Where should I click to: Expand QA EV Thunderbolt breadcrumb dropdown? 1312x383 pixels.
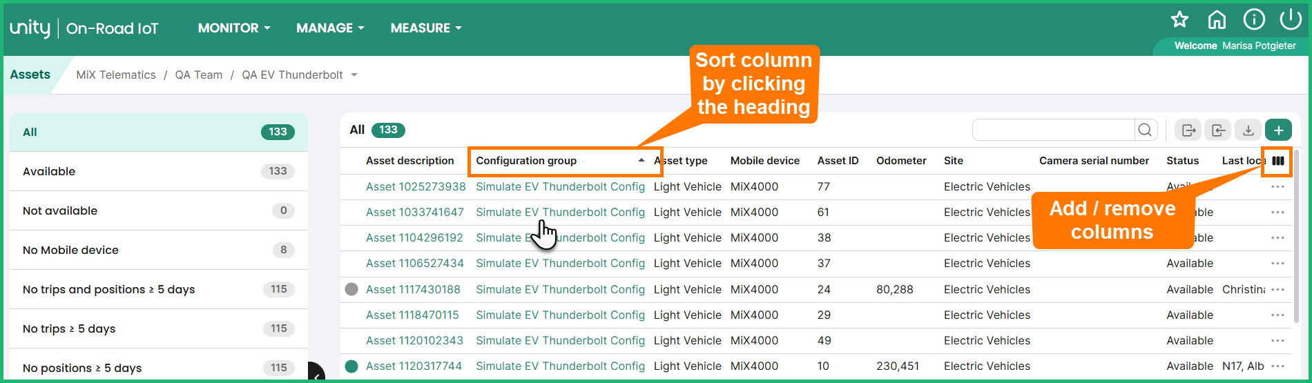[354, 75]
